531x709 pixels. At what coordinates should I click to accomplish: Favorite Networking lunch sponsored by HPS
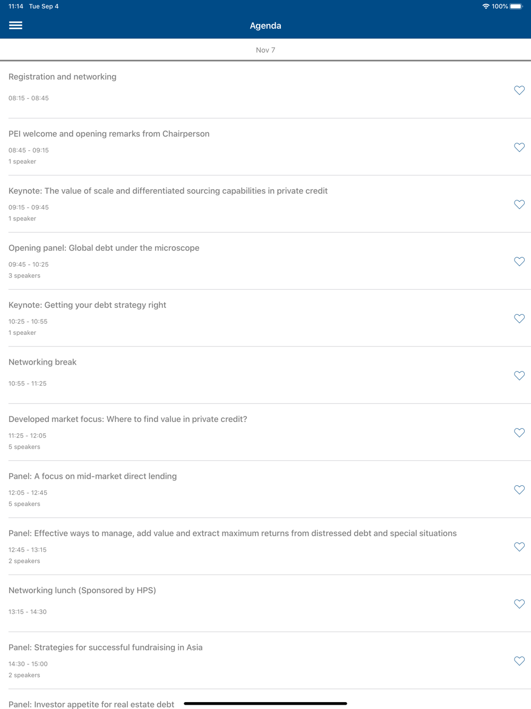pos(519,604)
